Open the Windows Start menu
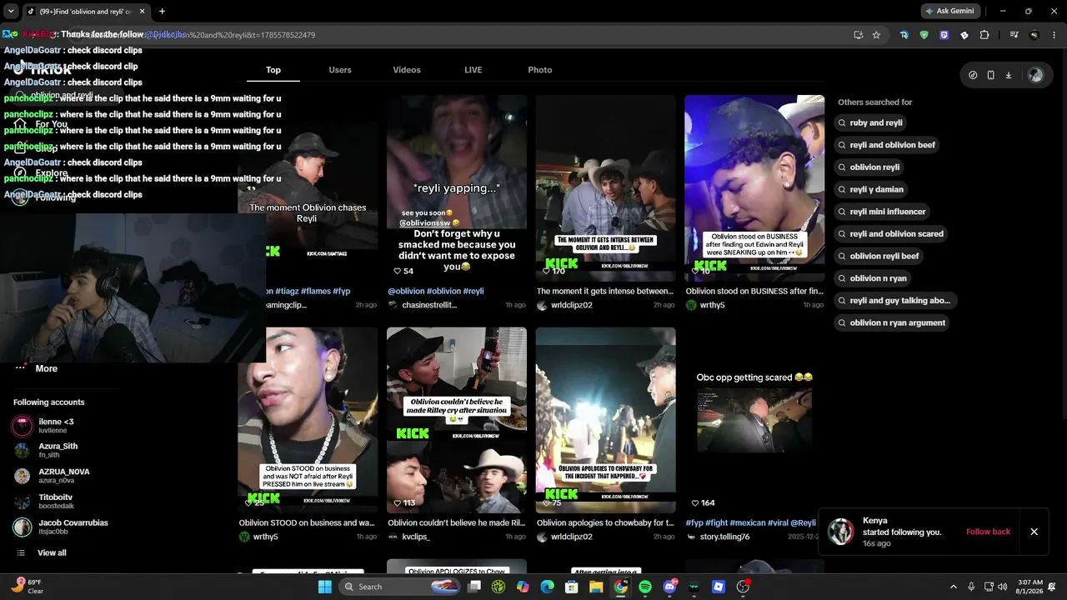This screenshot has width=1067, height=600. 324,587
